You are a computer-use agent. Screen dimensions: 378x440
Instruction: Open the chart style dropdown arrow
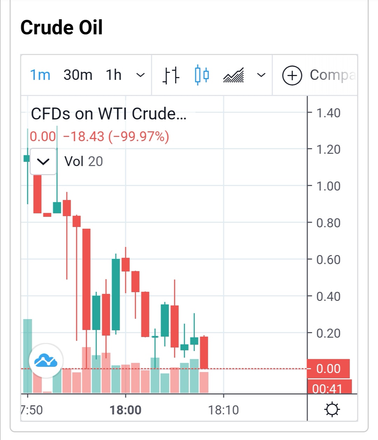[x=261, y=75]
